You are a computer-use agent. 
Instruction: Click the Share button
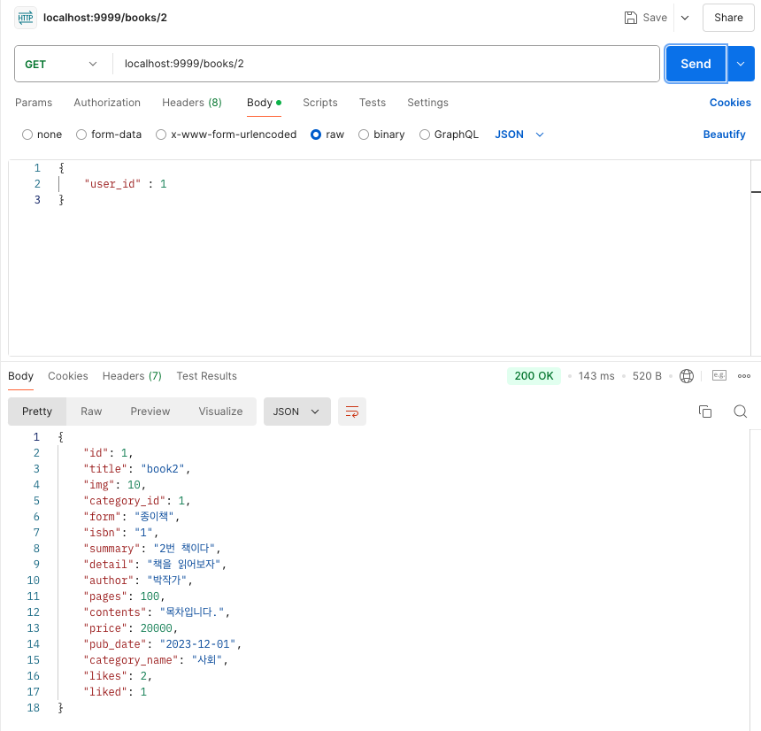728,18
